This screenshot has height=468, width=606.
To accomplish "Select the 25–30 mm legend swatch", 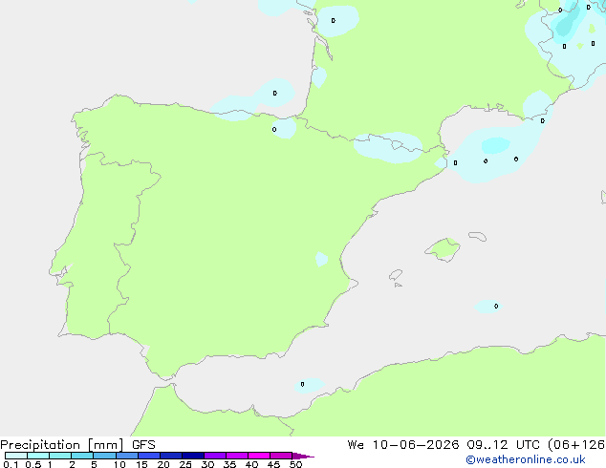I will pos(193,456).
